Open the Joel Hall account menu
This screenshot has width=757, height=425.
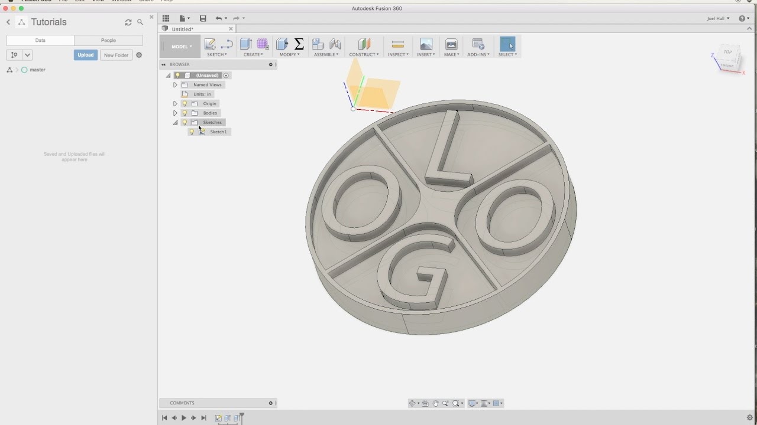tap(718, 18)
